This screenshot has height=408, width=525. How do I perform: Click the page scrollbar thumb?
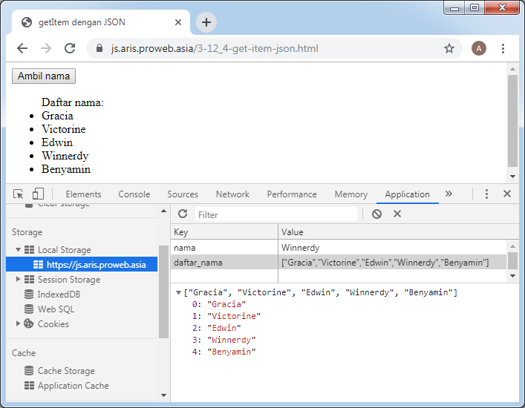[x=512, y=121]
